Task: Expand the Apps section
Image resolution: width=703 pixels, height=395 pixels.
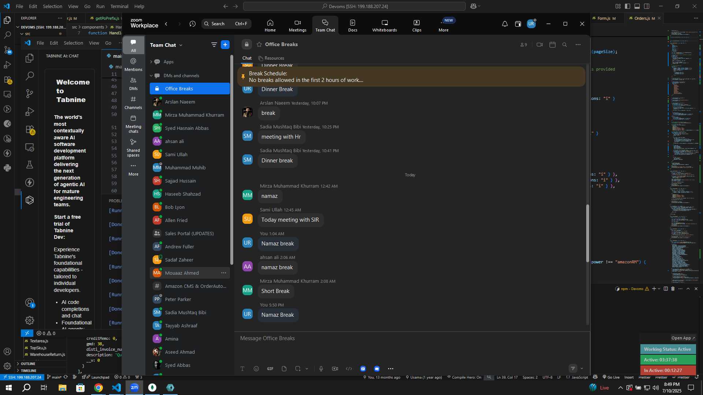Action: pyautogui.click(x=151, y=62)
